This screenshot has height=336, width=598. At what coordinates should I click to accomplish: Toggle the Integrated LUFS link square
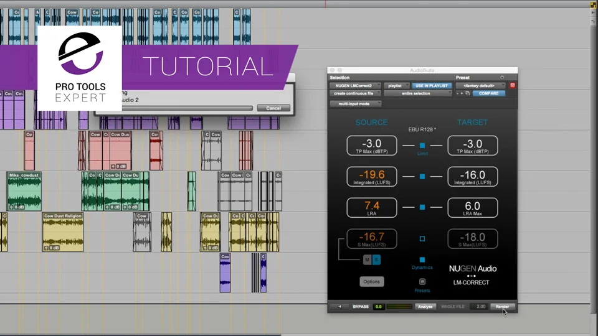coord(422,176)
